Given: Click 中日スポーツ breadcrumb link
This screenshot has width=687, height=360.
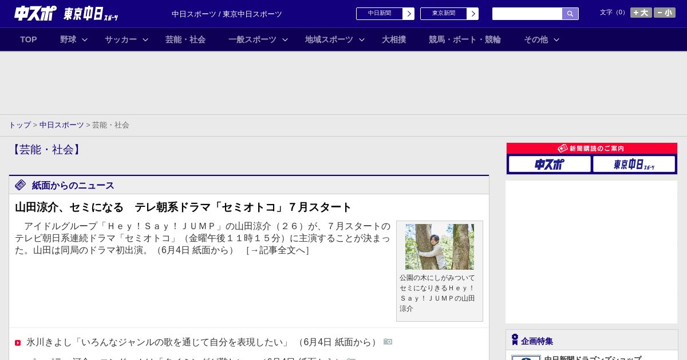Looking at the screenshot, I should 62,125.
